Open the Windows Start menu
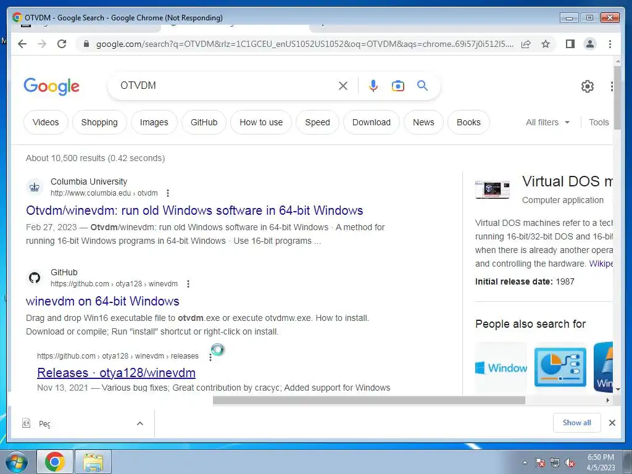This screenshot has height=474, width=632. tap(16, 462)
